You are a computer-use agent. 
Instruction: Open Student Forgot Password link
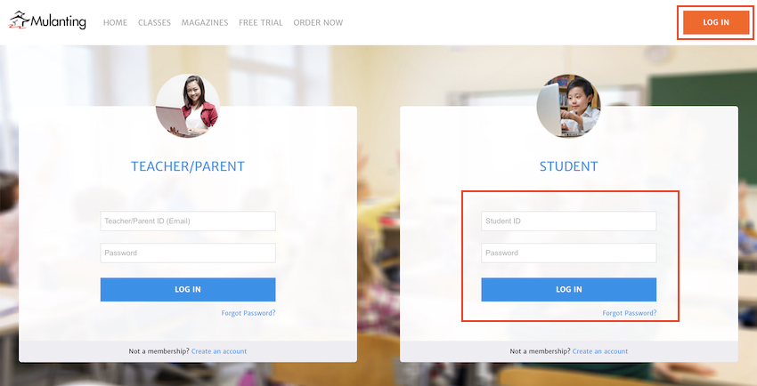[x=630, y=313]
